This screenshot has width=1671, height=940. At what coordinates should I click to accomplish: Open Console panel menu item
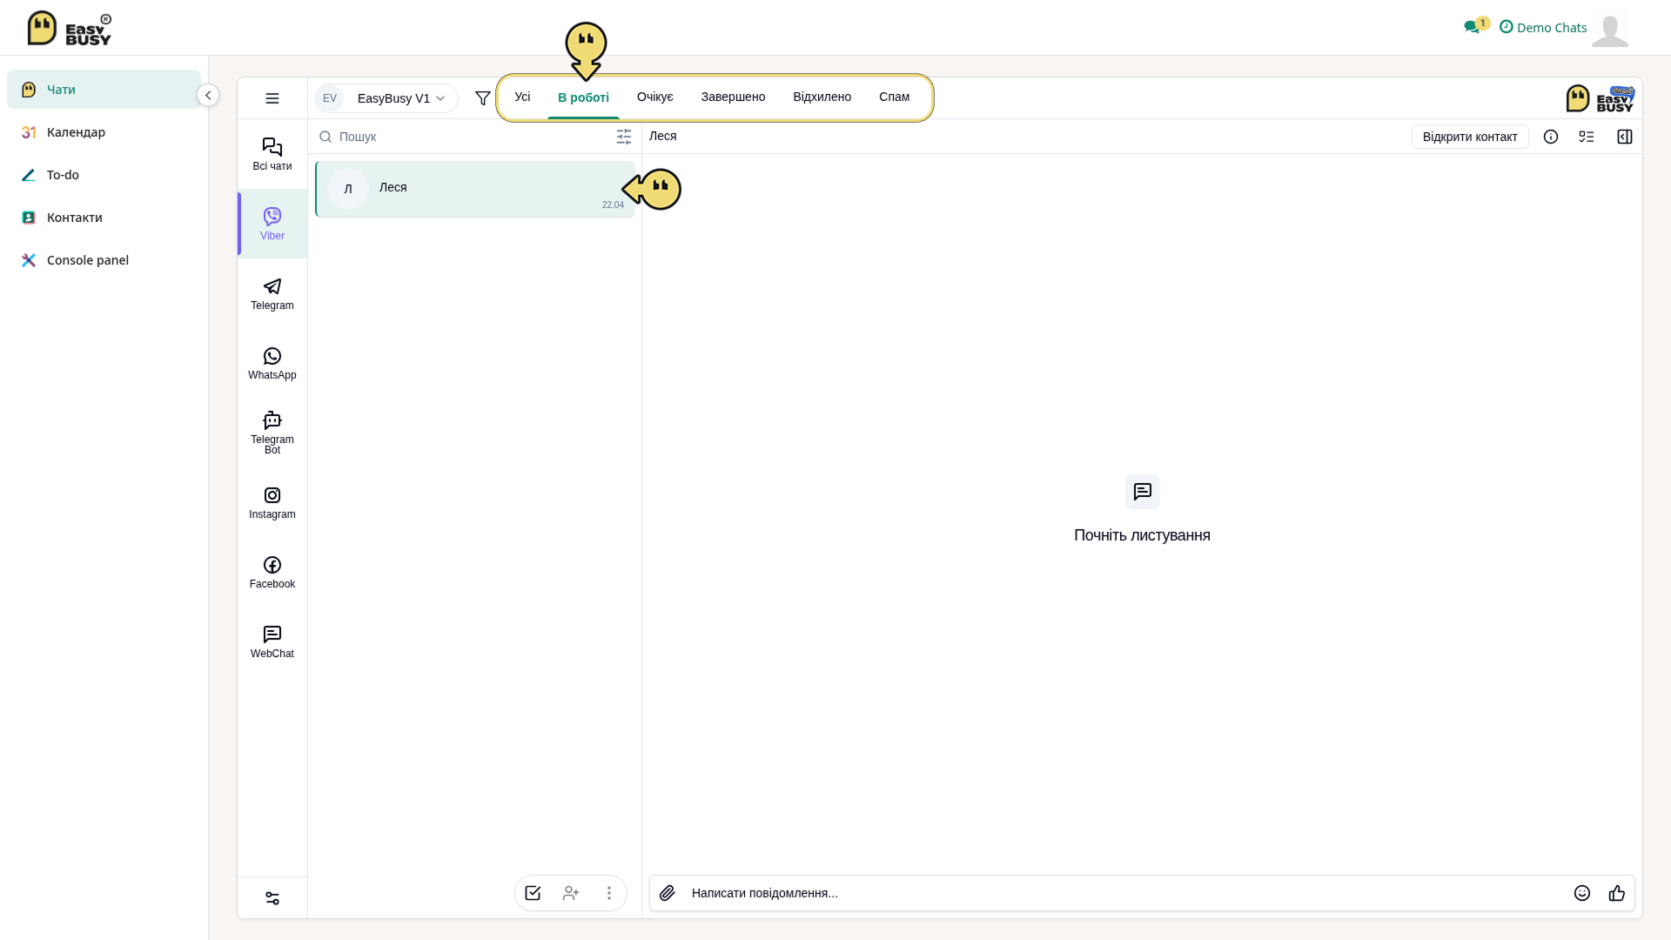104,260
